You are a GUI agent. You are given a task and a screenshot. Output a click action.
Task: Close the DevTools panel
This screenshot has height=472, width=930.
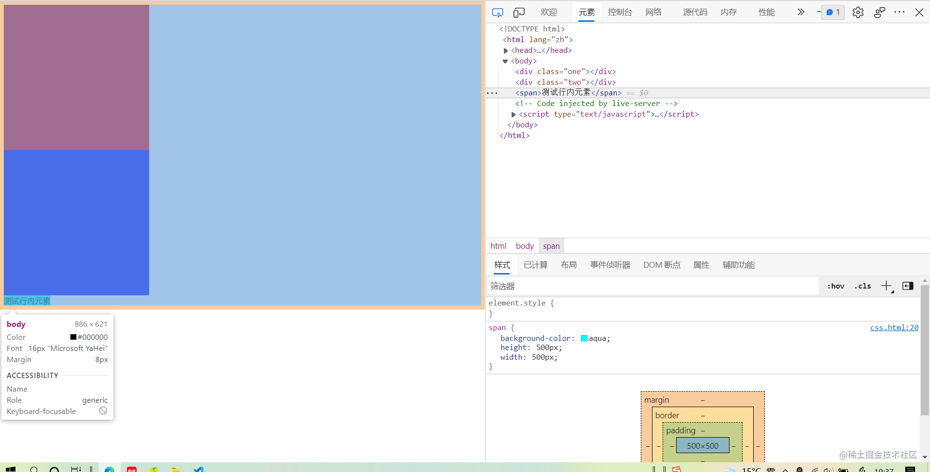pos(919,12)
